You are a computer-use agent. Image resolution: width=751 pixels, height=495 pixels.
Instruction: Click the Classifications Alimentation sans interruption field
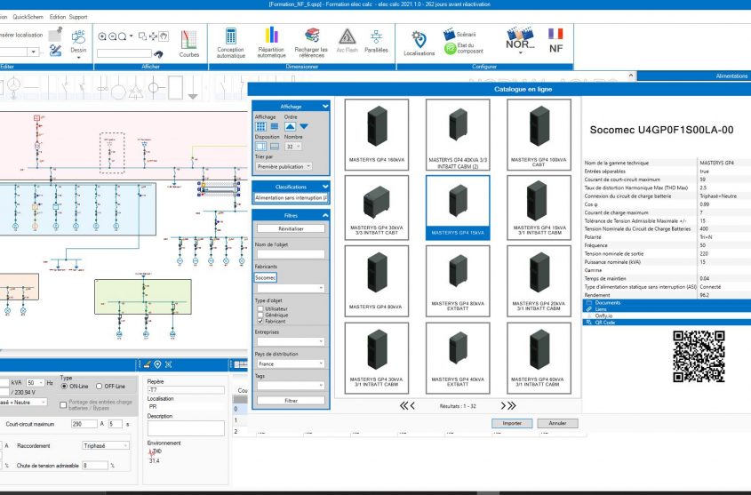291,197
